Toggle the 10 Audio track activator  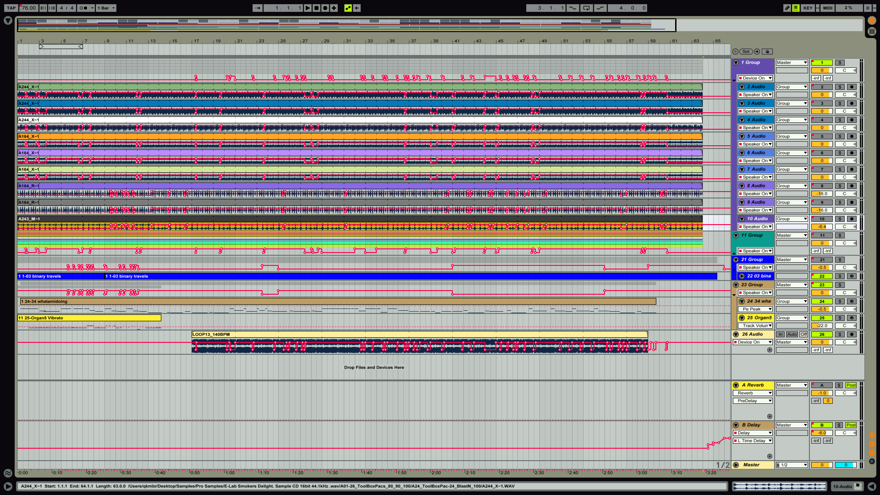point(822,219)
